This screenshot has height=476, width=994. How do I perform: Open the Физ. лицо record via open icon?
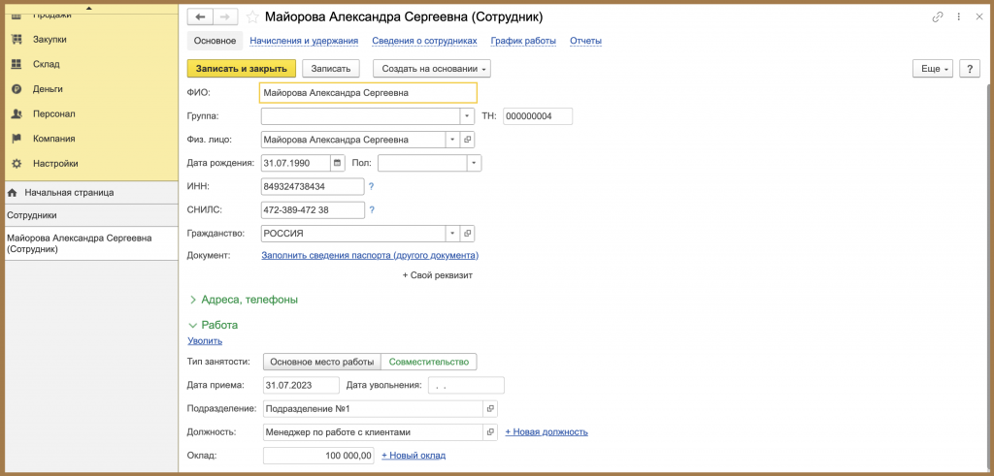click(x=467, y=140)
